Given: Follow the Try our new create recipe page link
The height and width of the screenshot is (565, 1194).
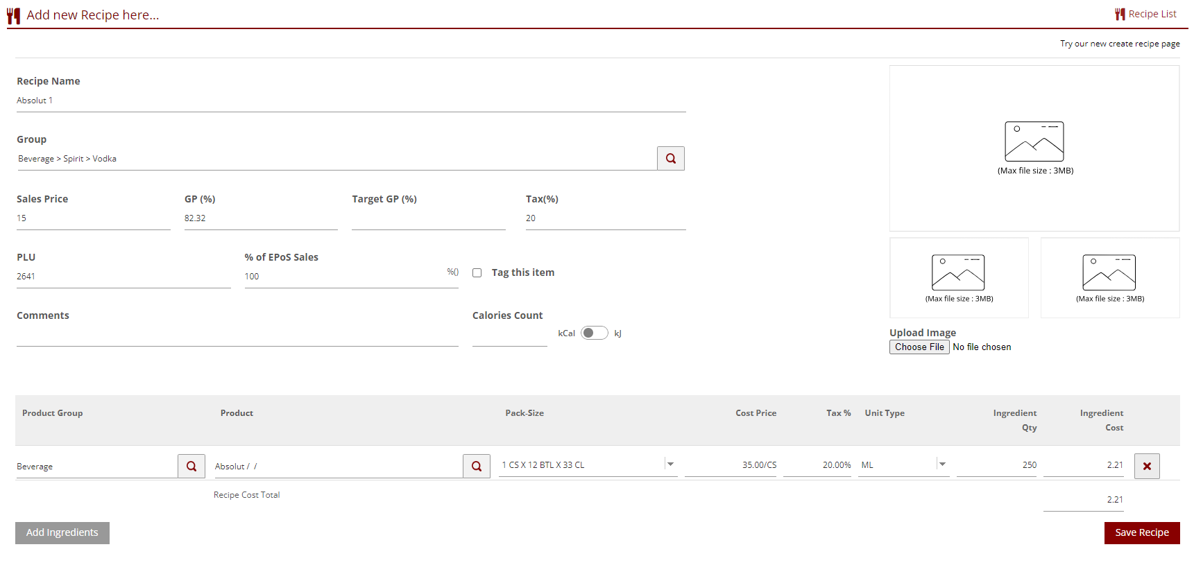Looking at the screenshot, I should click(1119, 44).
